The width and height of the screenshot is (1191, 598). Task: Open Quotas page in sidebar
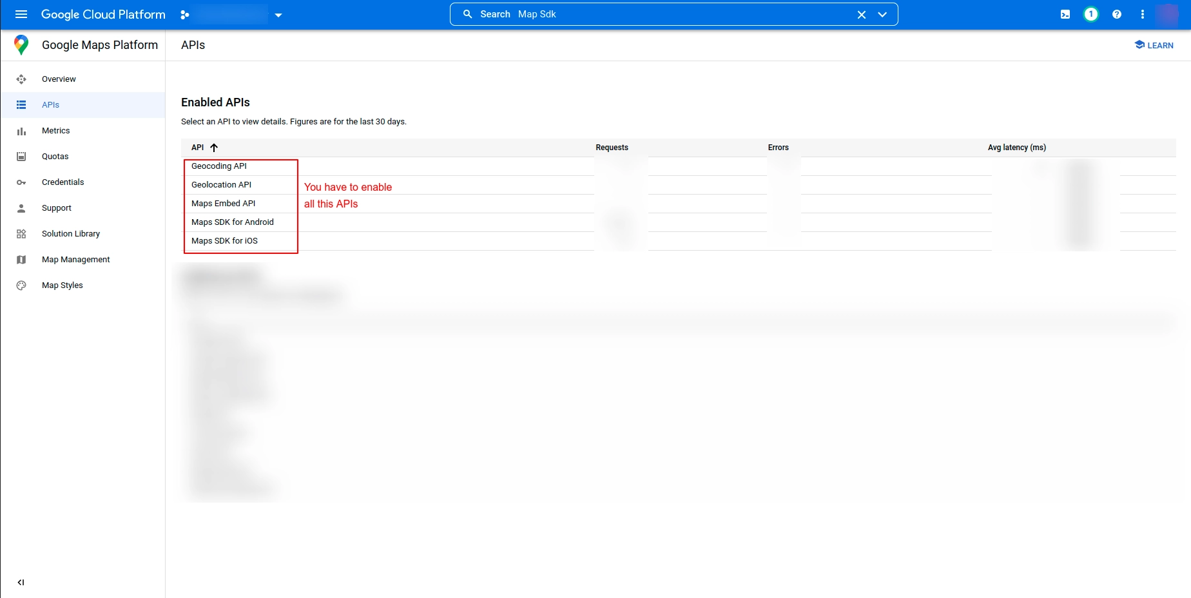(55, 157)
